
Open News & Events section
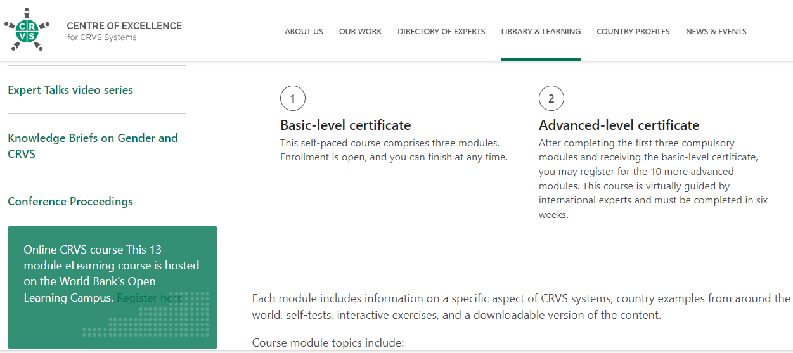point(716,32)
